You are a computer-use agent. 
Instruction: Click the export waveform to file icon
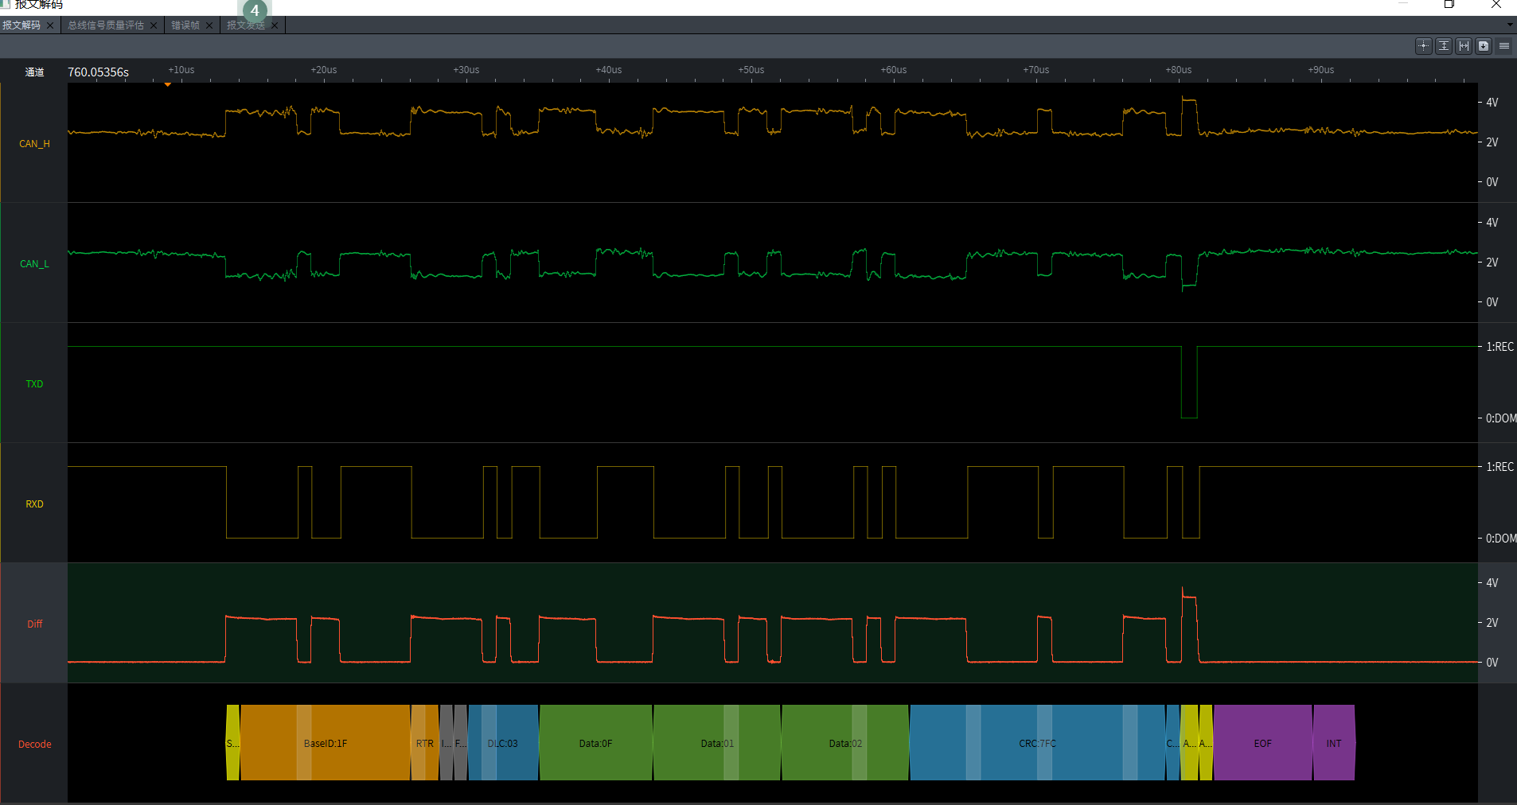click(1484, 46)
